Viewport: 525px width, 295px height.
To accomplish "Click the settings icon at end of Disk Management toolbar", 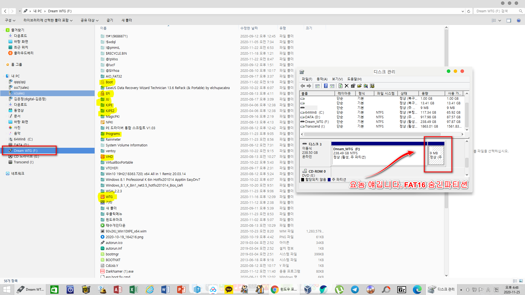I will click(372, 86).
